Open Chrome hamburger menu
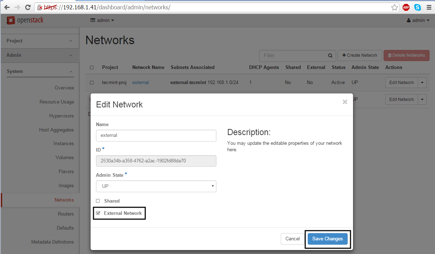Viewport: 435px width, 254px height. pyautogui.click(x=429, y=7)
